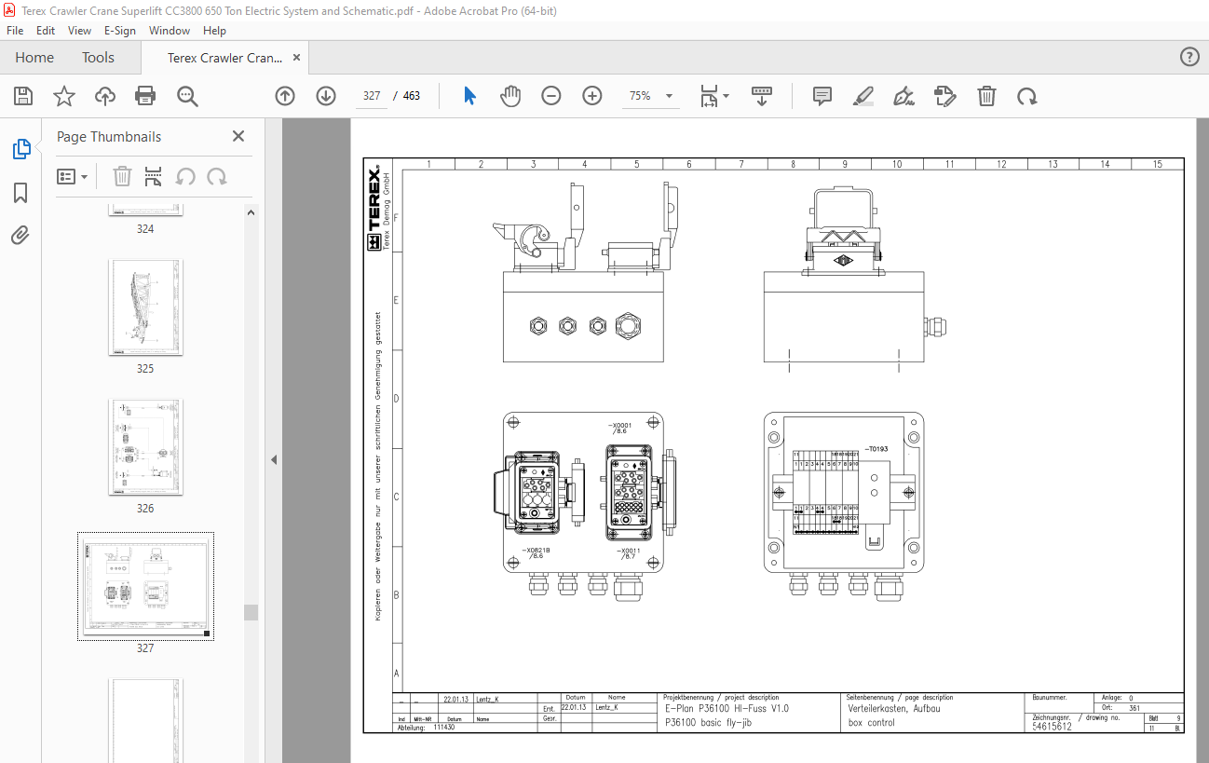Click the scrolling mode keyboard icon
The height and width of the screenshot is (763, 1209).
click(x=762, y=96)
